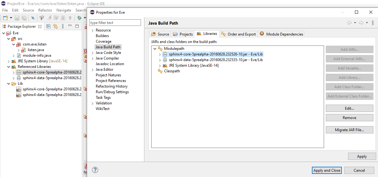This screenshot has width=378, height=177.
Task: Open the New wizard dropdown arrow
Action: [11, 18]
